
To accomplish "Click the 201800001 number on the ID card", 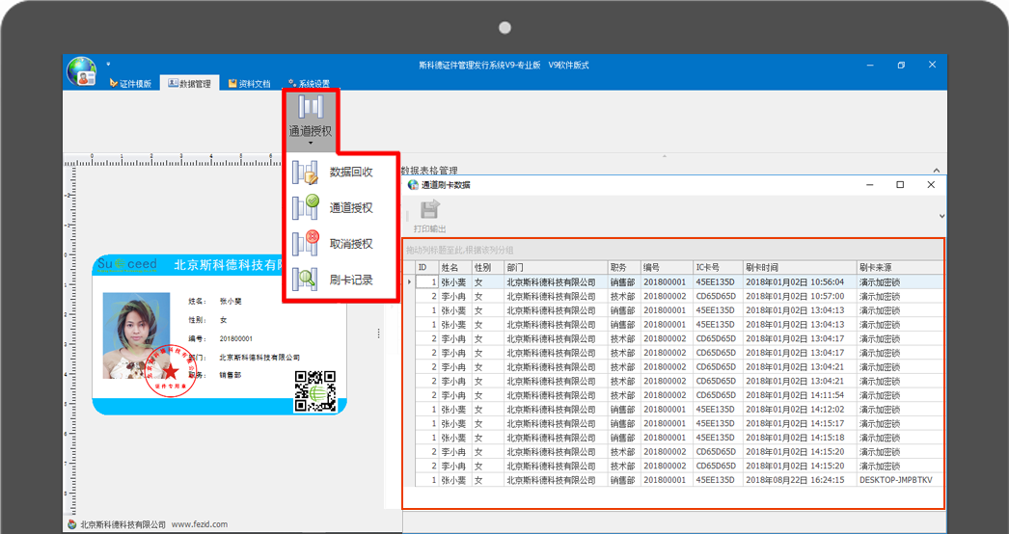I will [236, 338].
